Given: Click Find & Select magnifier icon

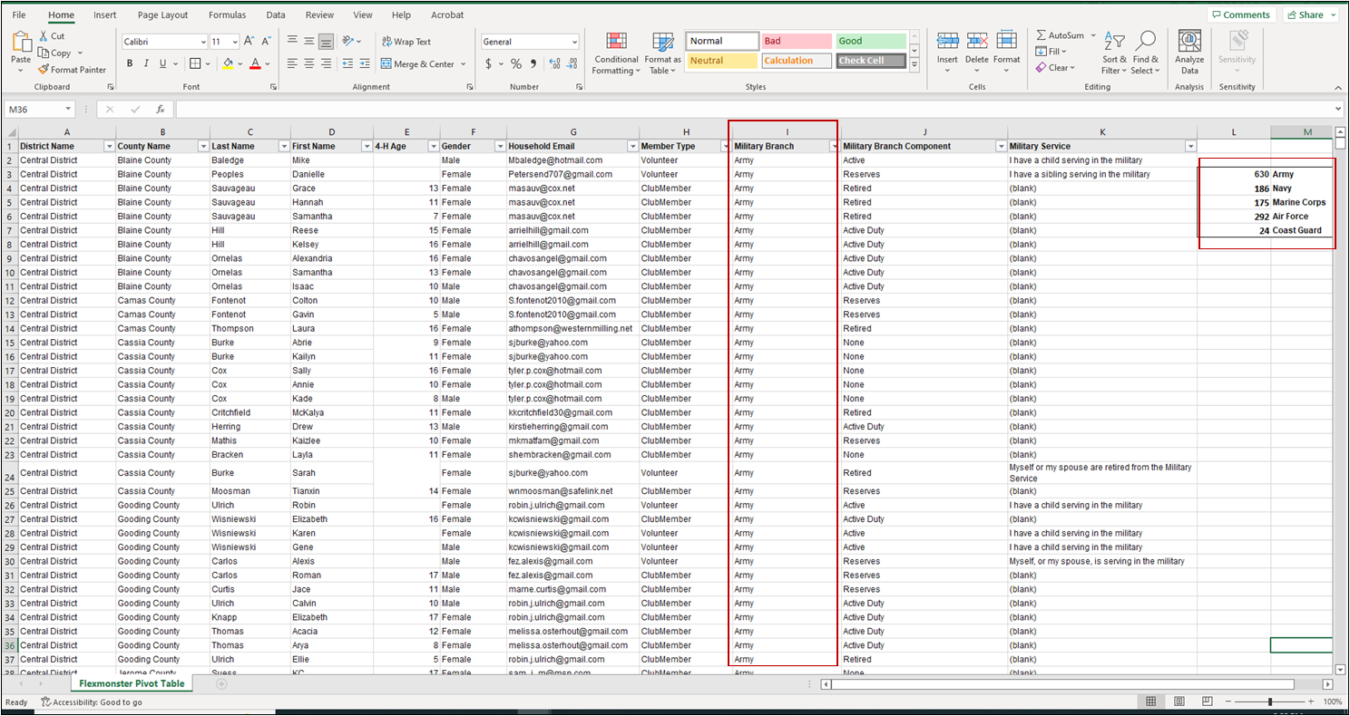Looking at the screenshot, I should coord(1146,41).
